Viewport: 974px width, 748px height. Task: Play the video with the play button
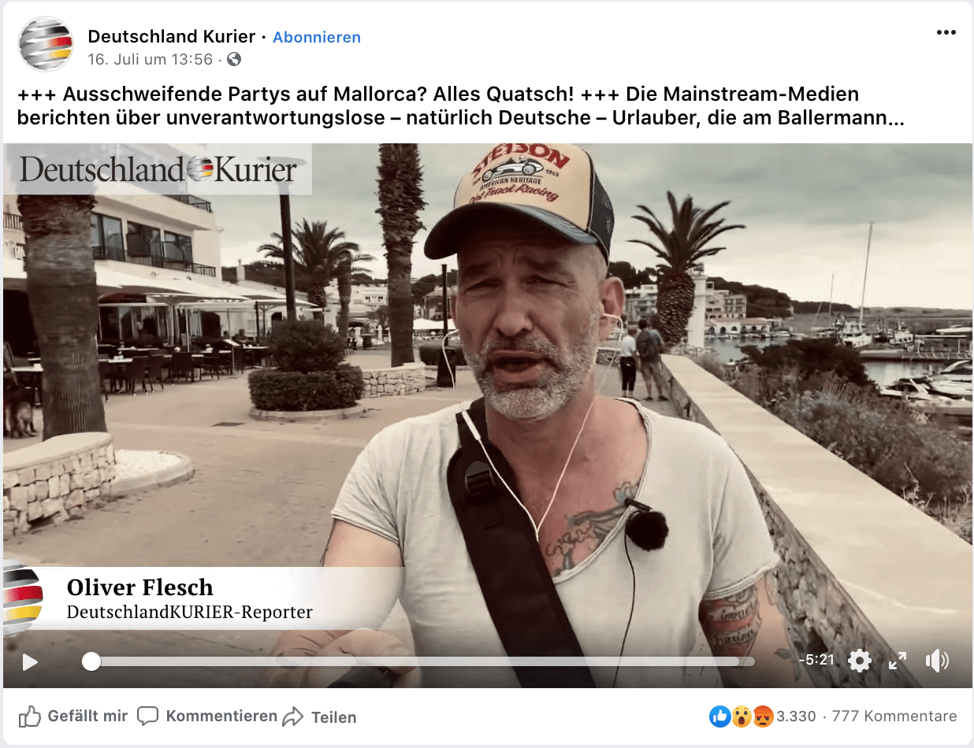(30, 661)
